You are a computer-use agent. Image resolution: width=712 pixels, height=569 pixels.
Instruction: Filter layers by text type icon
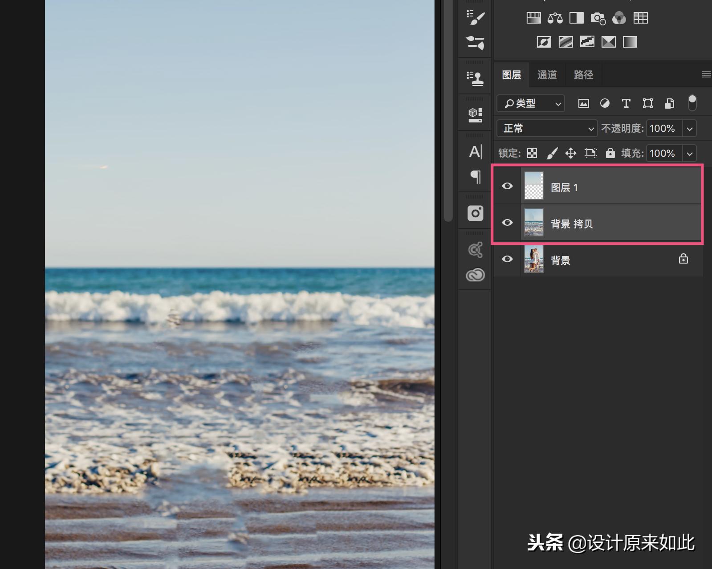click(x=626, y=104)
